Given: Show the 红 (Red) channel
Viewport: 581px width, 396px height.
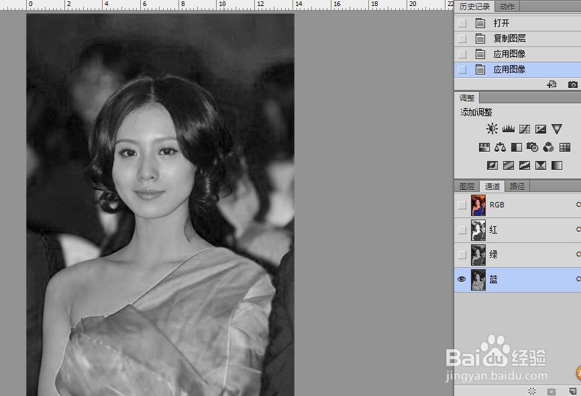Looking at the screenshot, I should pyautogui.click(x=462, y=230).
